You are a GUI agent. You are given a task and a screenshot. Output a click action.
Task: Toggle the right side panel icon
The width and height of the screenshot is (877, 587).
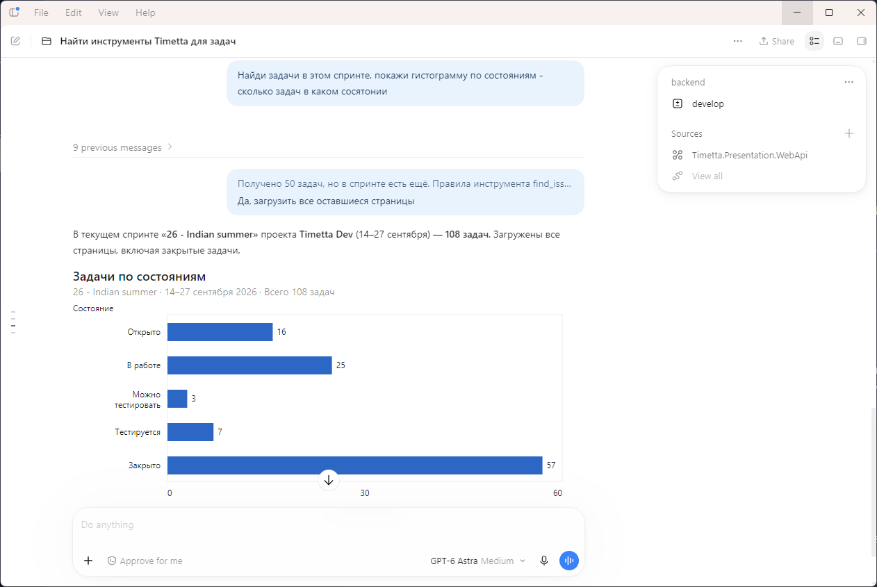[862, 41]
